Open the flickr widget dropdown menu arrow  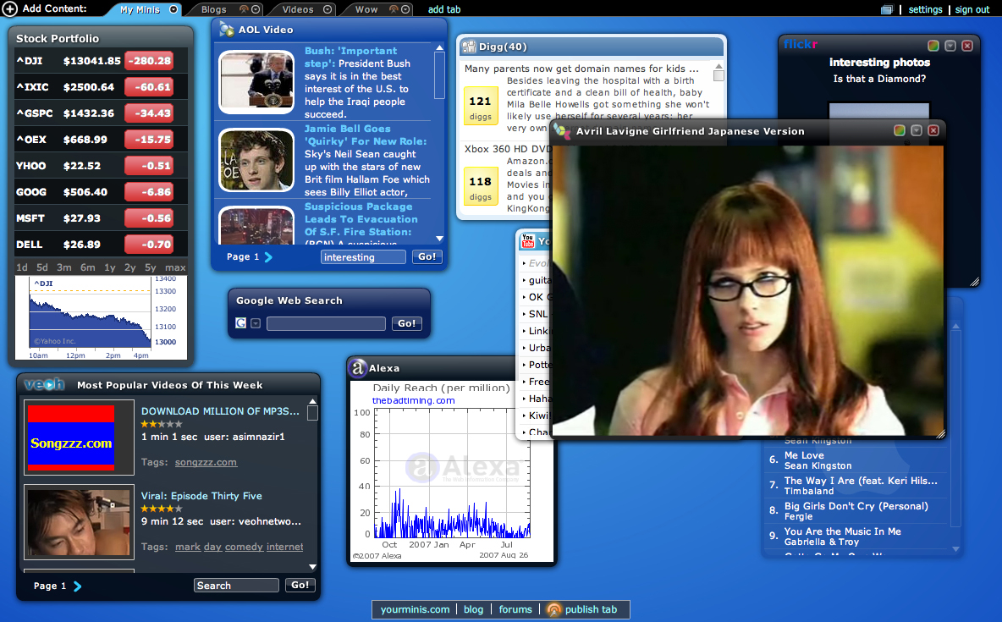click(x=950, y=46)
